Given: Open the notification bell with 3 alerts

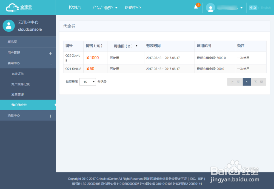Looking at the screenshot, I should pos(196,7).
